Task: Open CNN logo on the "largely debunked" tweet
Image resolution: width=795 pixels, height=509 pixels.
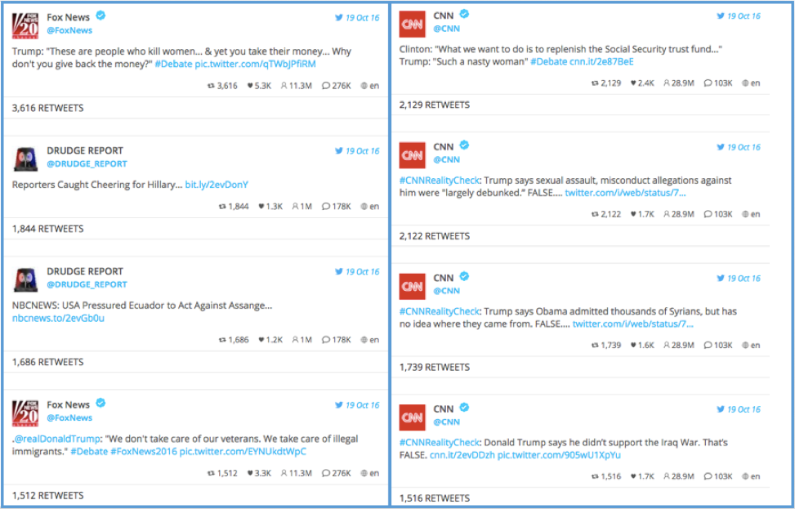Action: coord(412,154)
